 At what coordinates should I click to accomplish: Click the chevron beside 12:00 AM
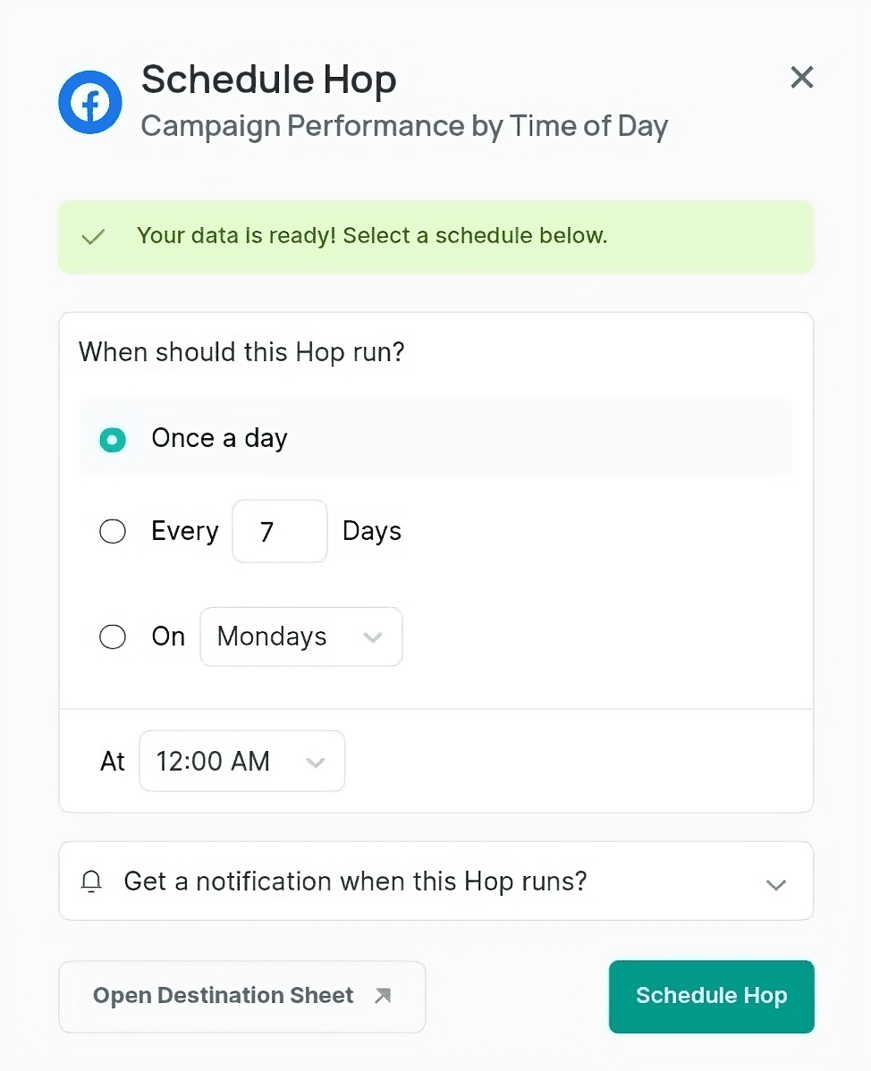click(x=316, y=763)
